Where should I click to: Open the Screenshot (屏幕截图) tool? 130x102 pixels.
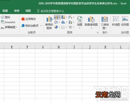8,27
